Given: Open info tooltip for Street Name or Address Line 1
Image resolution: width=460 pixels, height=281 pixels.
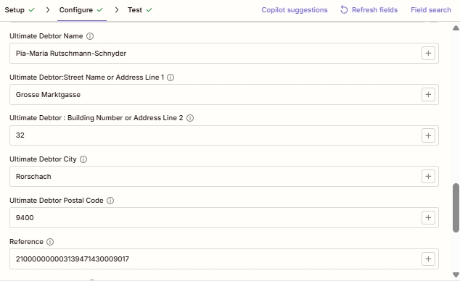Looking at the screenshot, I should (x=171, y=77).
